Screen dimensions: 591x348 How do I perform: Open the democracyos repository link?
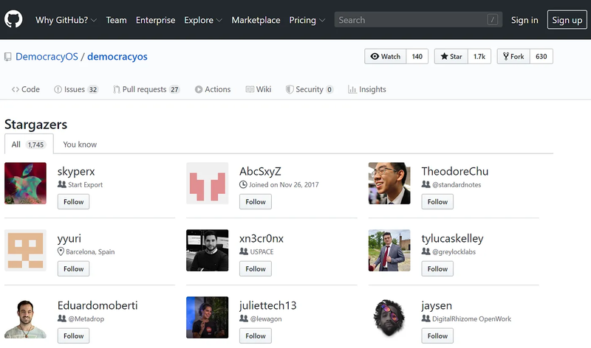click(117, 57)
